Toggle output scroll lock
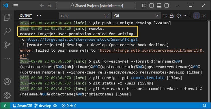This screenshot has width=211, height=109. click(171, 16)
